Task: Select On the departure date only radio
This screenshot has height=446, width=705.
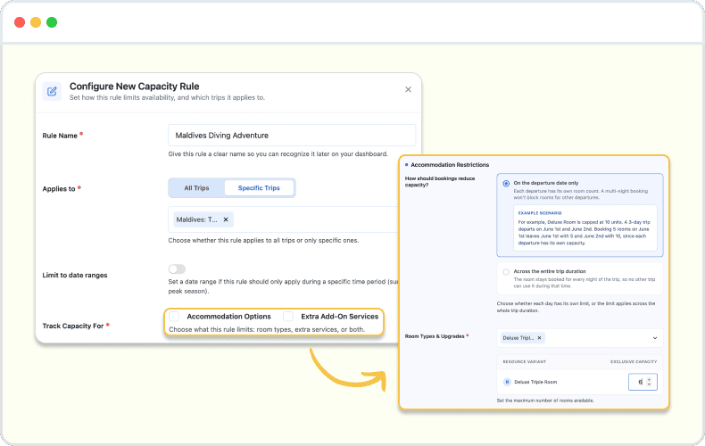Action: [506, 184]
